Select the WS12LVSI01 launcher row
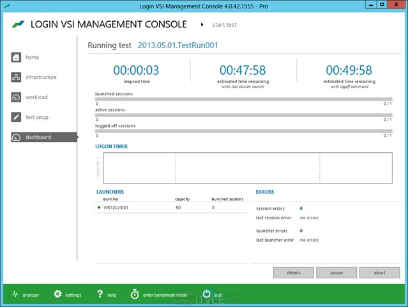The height and width of the screenshot is (307, 408). 171,208
